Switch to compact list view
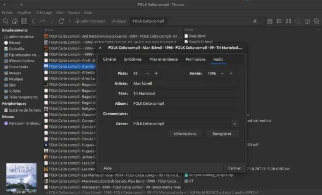 point(289,21)
